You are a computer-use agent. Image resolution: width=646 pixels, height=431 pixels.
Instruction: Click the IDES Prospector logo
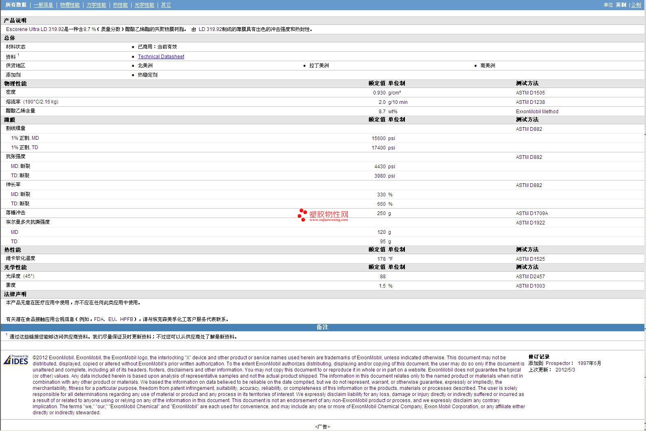[16, 360]
